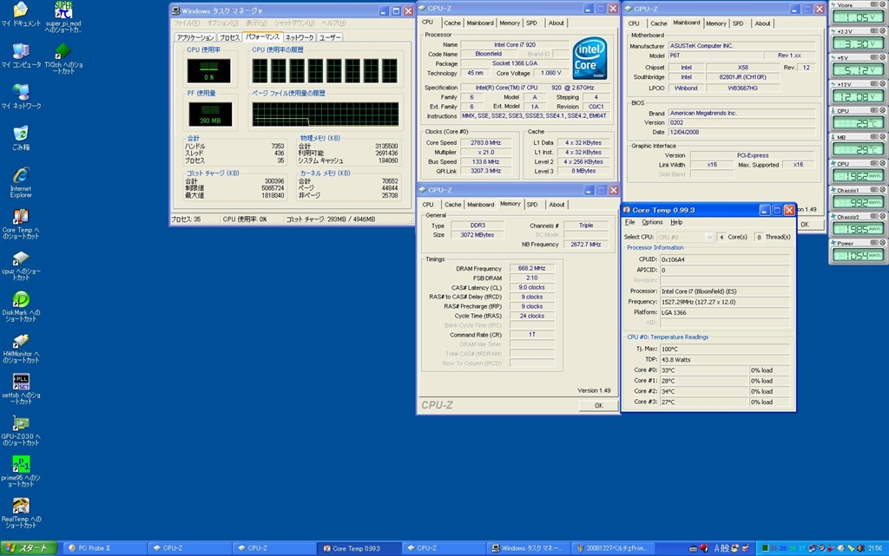Viewport: 889px width, 556px height.
Task: Open settings icon of the Power fan panel
Action: (875, 242)
